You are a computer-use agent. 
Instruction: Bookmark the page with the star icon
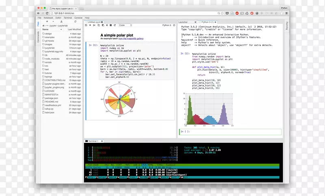222,13
